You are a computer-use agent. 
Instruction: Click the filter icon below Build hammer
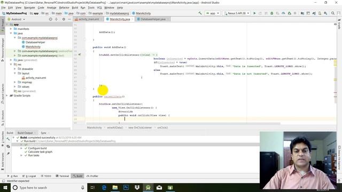coord(8,147)
